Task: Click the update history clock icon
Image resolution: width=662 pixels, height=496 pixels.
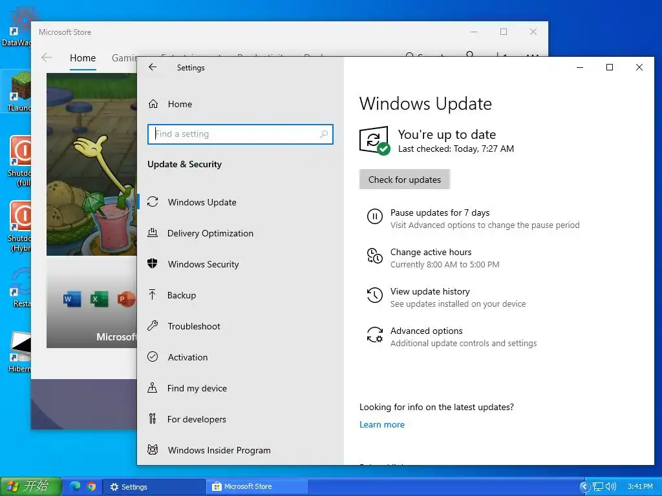Action: pos(374,295)
